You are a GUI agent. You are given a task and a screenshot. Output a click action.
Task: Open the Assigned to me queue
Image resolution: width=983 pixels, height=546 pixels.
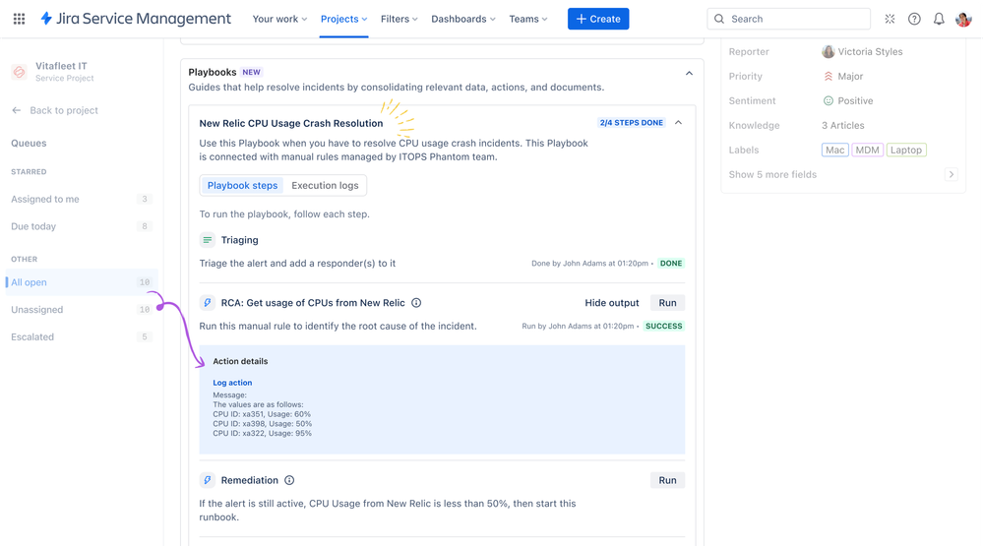pos(82,200)
